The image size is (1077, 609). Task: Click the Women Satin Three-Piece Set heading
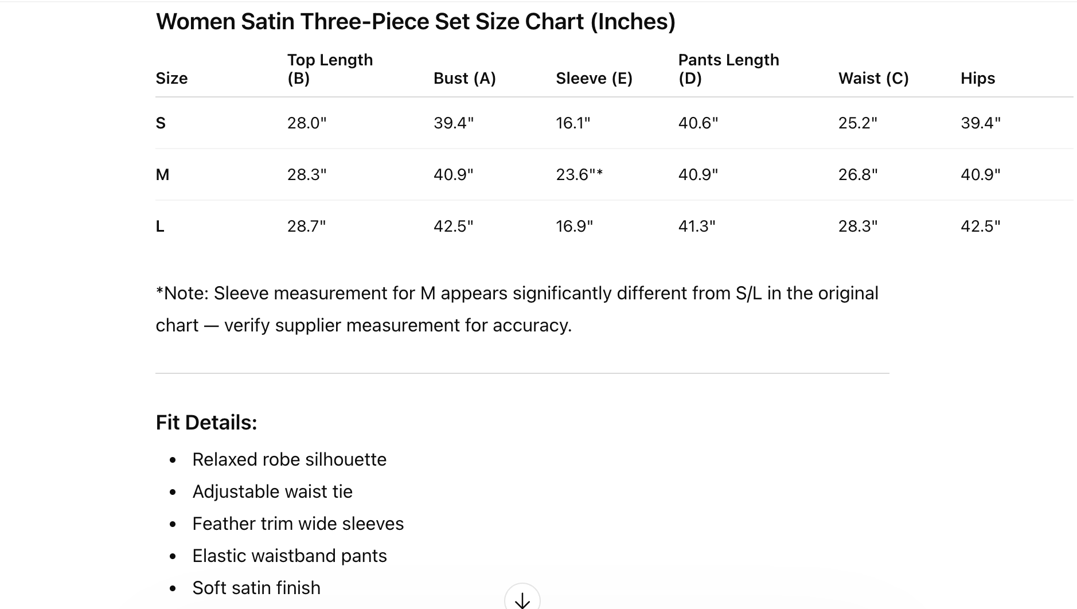pyautogui.click(x=415, y=22)
